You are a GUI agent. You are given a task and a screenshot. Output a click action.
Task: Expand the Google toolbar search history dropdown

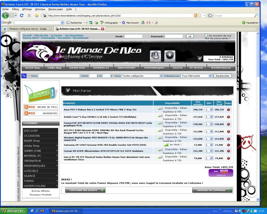(62, 22)
